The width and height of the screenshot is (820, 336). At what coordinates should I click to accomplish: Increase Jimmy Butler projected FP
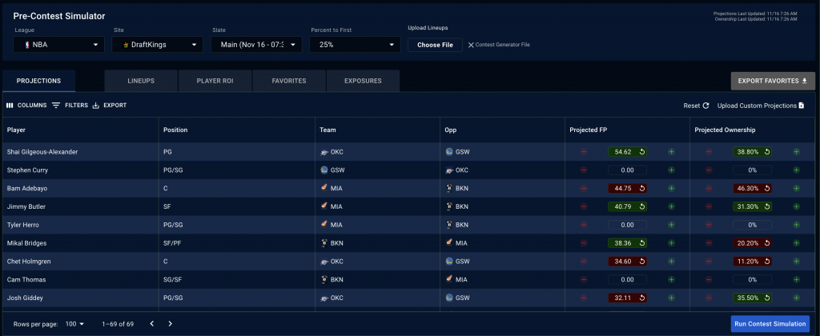coord(672,207)
